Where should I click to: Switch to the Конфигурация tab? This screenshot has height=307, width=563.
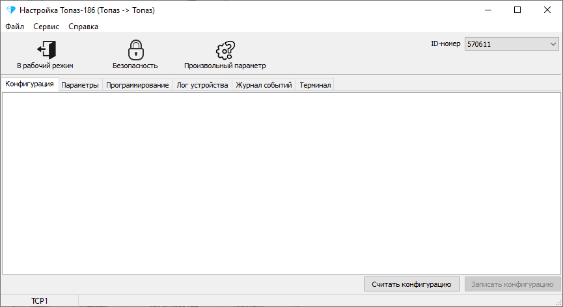click(29, 84)
